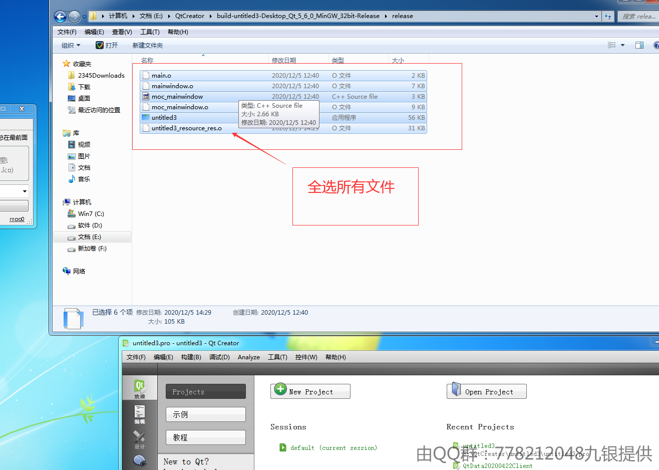Click the Projects button in Qt Creator

coord(206,392)
